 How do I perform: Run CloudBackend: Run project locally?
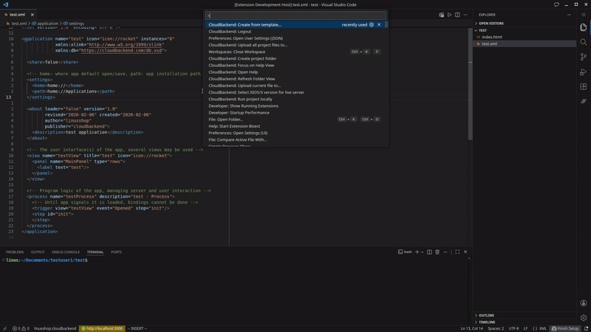295,99
